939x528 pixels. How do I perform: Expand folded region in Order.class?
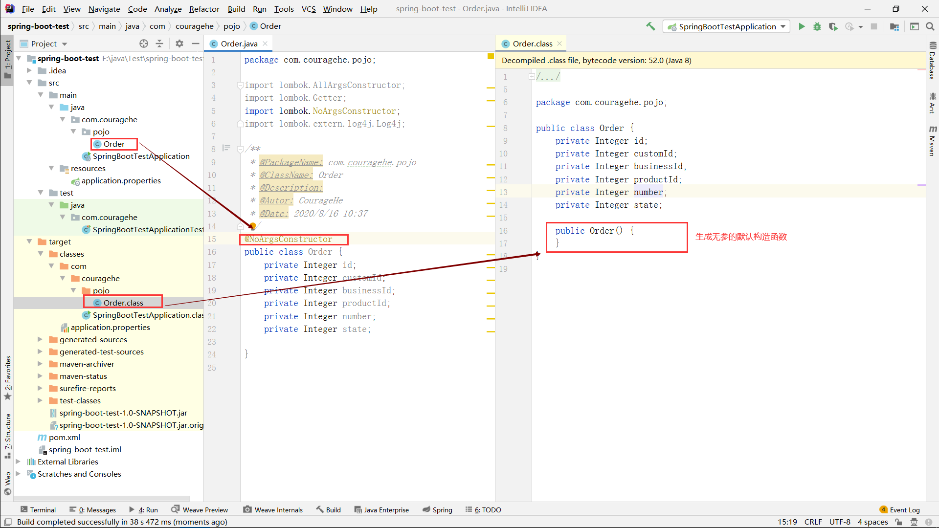click(532, 76)
